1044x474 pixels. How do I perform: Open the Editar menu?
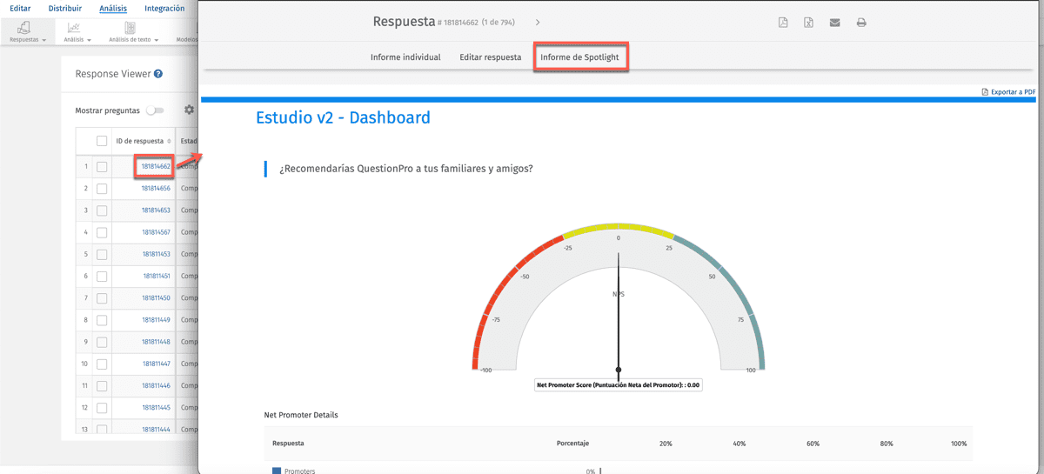point(20,8)
